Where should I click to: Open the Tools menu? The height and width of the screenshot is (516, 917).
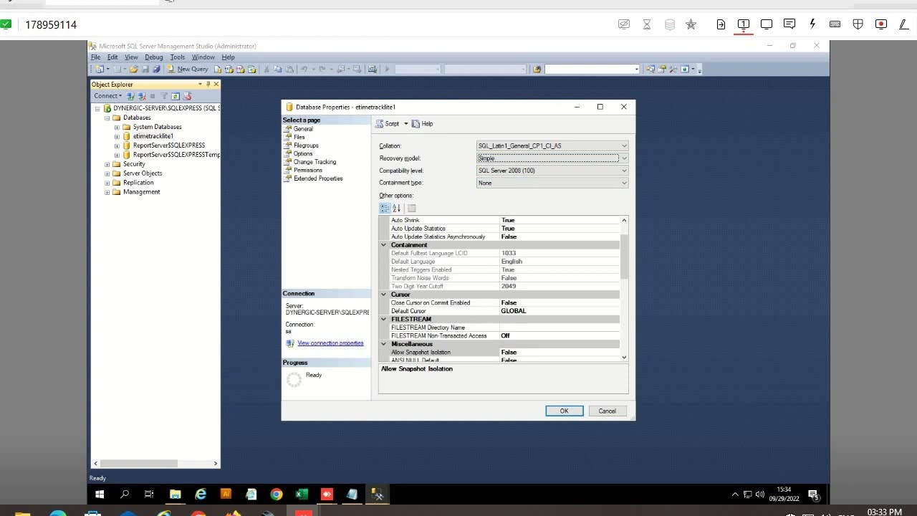[177, 57]
